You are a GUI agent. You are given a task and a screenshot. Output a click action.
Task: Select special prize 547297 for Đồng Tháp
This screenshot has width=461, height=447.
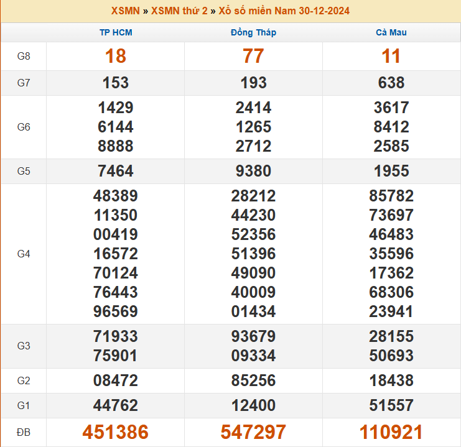[x=253, y=432]
